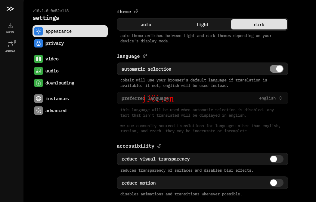Select the instances globe icon
Image resolution: width=316 pixels, height=202 pixels.
(x=38, y=98)
